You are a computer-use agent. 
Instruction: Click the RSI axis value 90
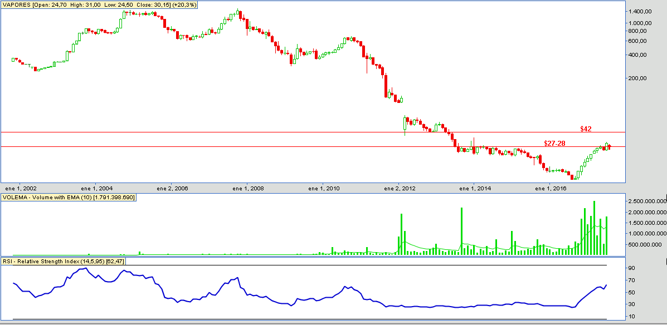632,268
